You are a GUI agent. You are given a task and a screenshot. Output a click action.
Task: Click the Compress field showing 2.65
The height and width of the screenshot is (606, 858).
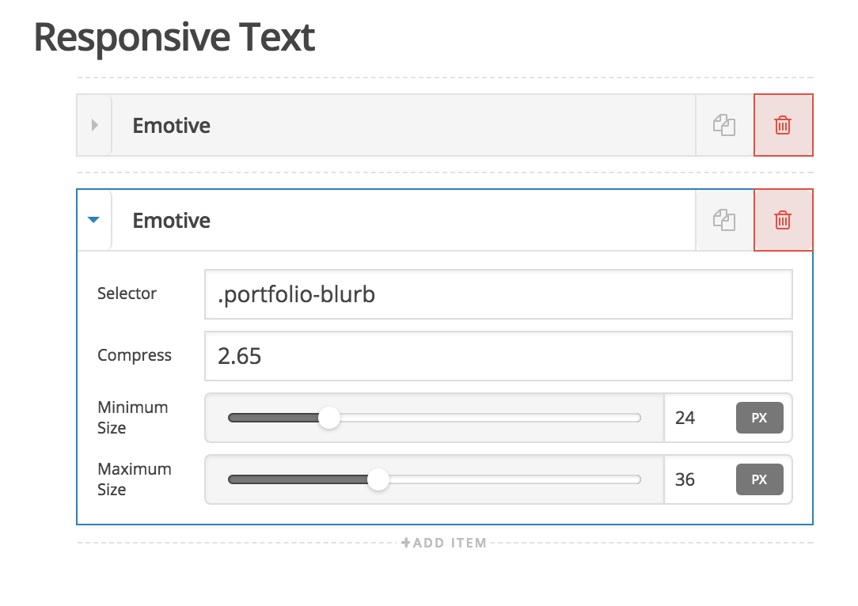[x=499, y=356]
